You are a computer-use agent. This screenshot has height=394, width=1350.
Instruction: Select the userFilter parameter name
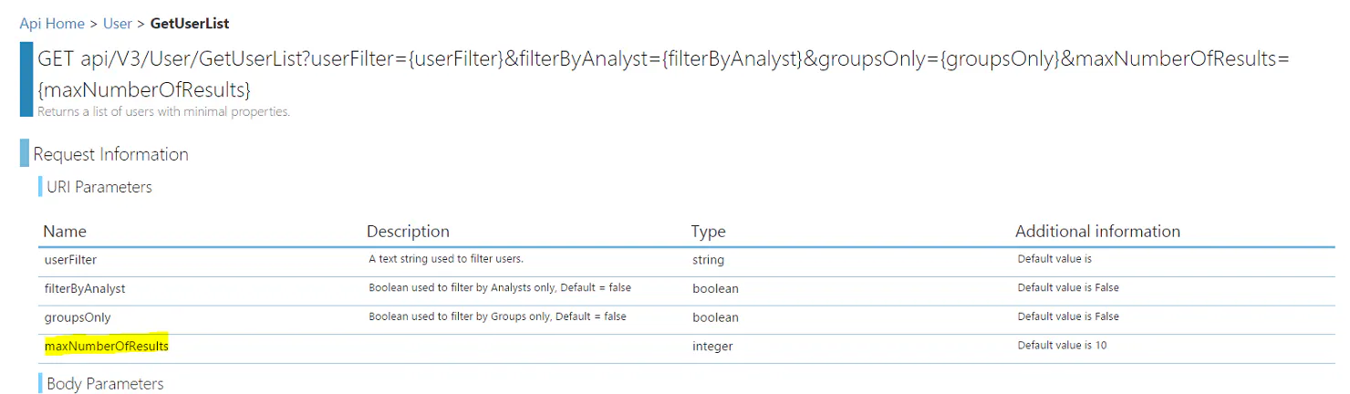70,260
